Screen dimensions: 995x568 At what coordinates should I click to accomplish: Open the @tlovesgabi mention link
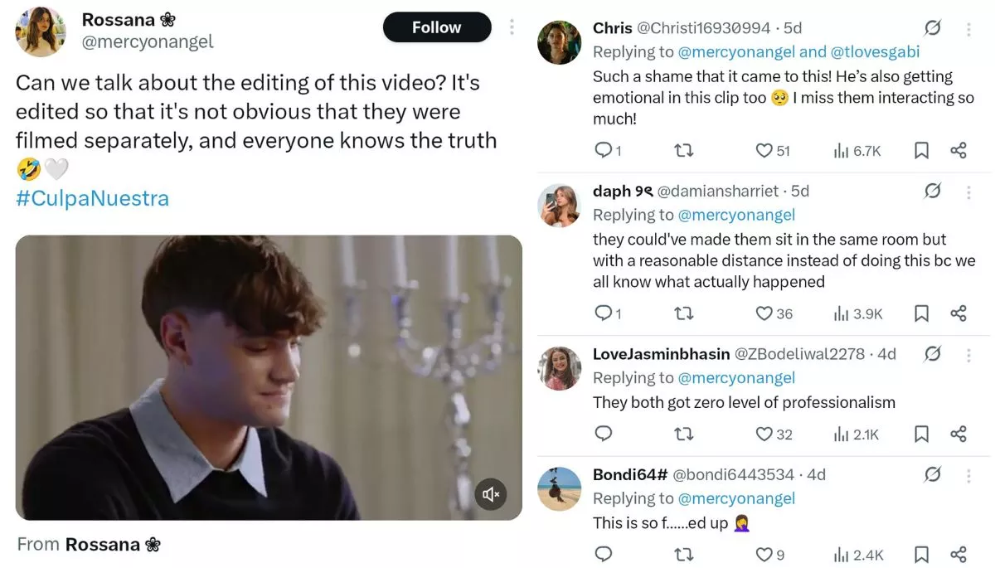click(x=875, y=51)
